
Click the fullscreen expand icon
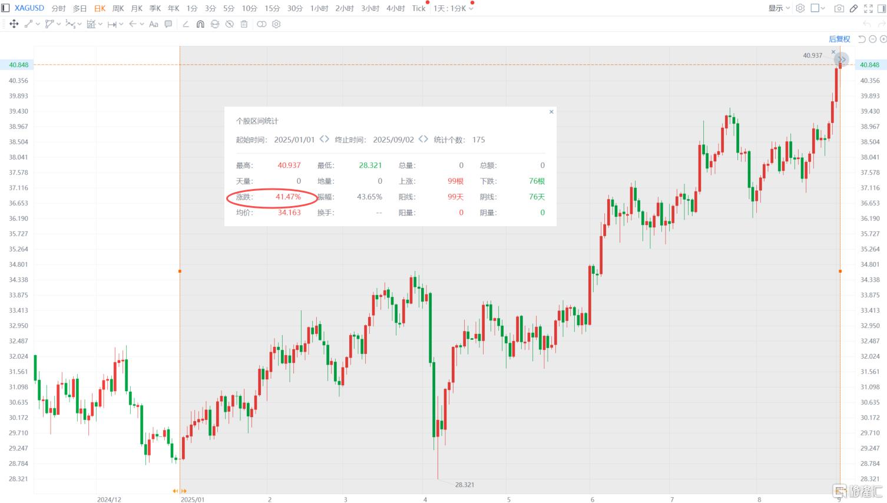868,8
